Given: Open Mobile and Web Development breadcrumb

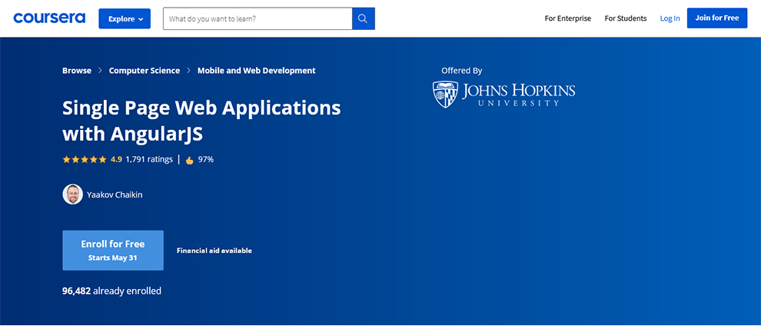Looking at the screenshot, I should click(256, 71).
